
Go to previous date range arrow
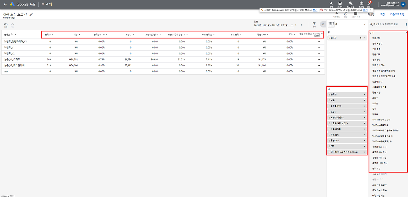coord(296,25)
